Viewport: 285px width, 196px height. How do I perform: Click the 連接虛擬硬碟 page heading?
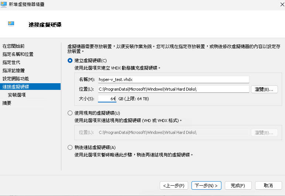pos(45,24)
